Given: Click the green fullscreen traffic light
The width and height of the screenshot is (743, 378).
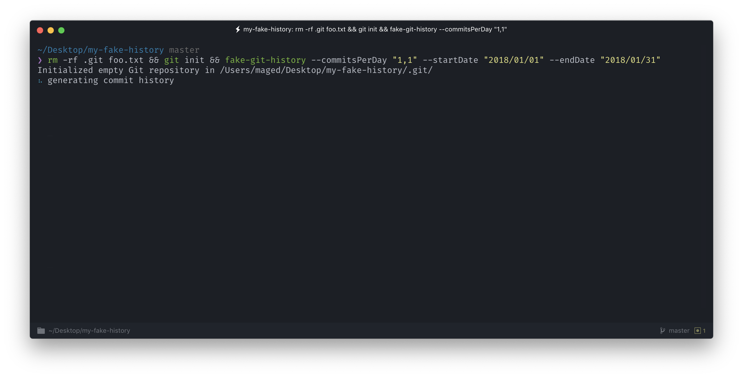Looking at the screenshot, I should (x=62, y=30).
